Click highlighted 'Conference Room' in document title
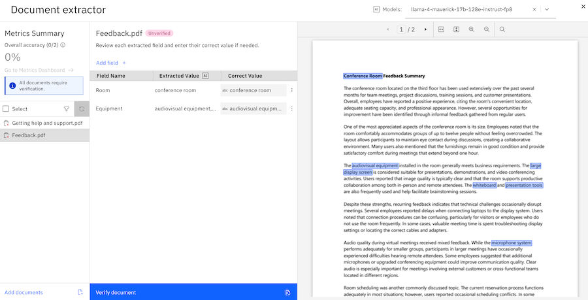 coord(363,76)
